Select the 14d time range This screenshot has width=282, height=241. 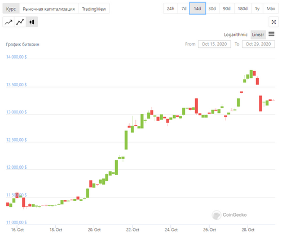197,8
